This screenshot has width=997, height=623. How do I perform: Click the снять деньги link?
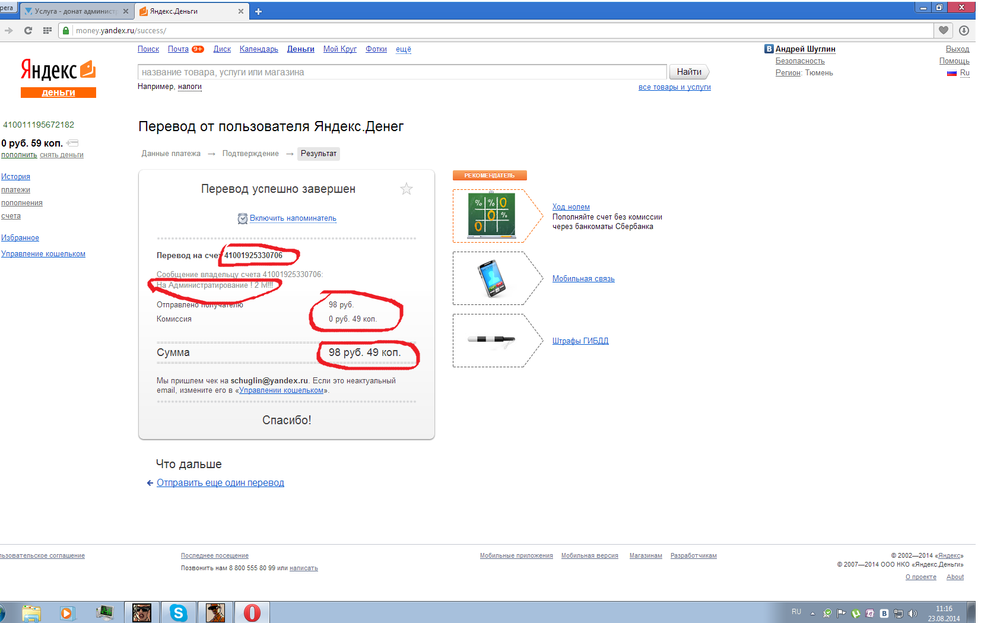click(62, 155)
